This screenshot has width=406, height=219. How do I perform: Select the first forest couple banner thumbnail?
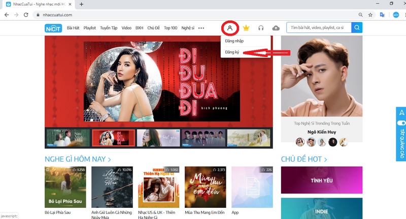68,138
